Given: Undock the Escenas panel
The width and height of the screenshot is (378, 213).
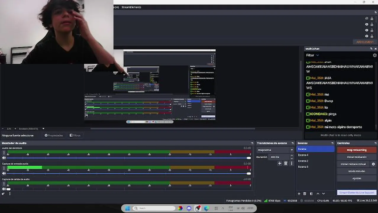Looking at the screenshot, I should pyautogui.click(x=332, y=143).
